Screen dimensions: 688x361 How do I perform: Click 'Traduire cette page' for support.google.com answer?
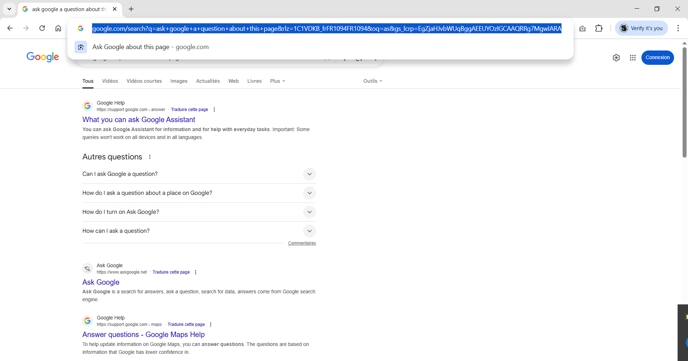coord(190,110)
